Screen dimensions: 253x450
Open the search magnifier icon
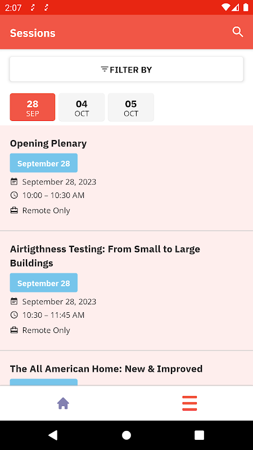click(238, 32)
